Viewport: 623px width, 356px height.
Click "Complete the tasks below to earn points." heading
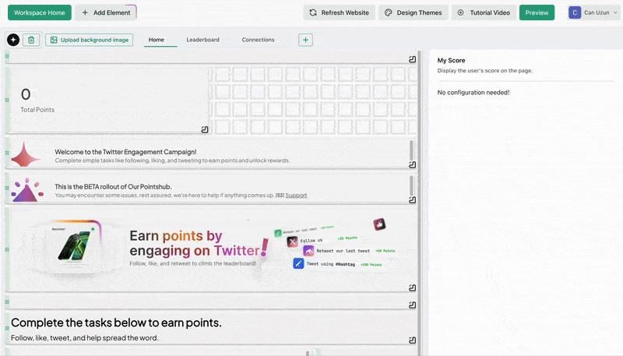click(116, 323)
